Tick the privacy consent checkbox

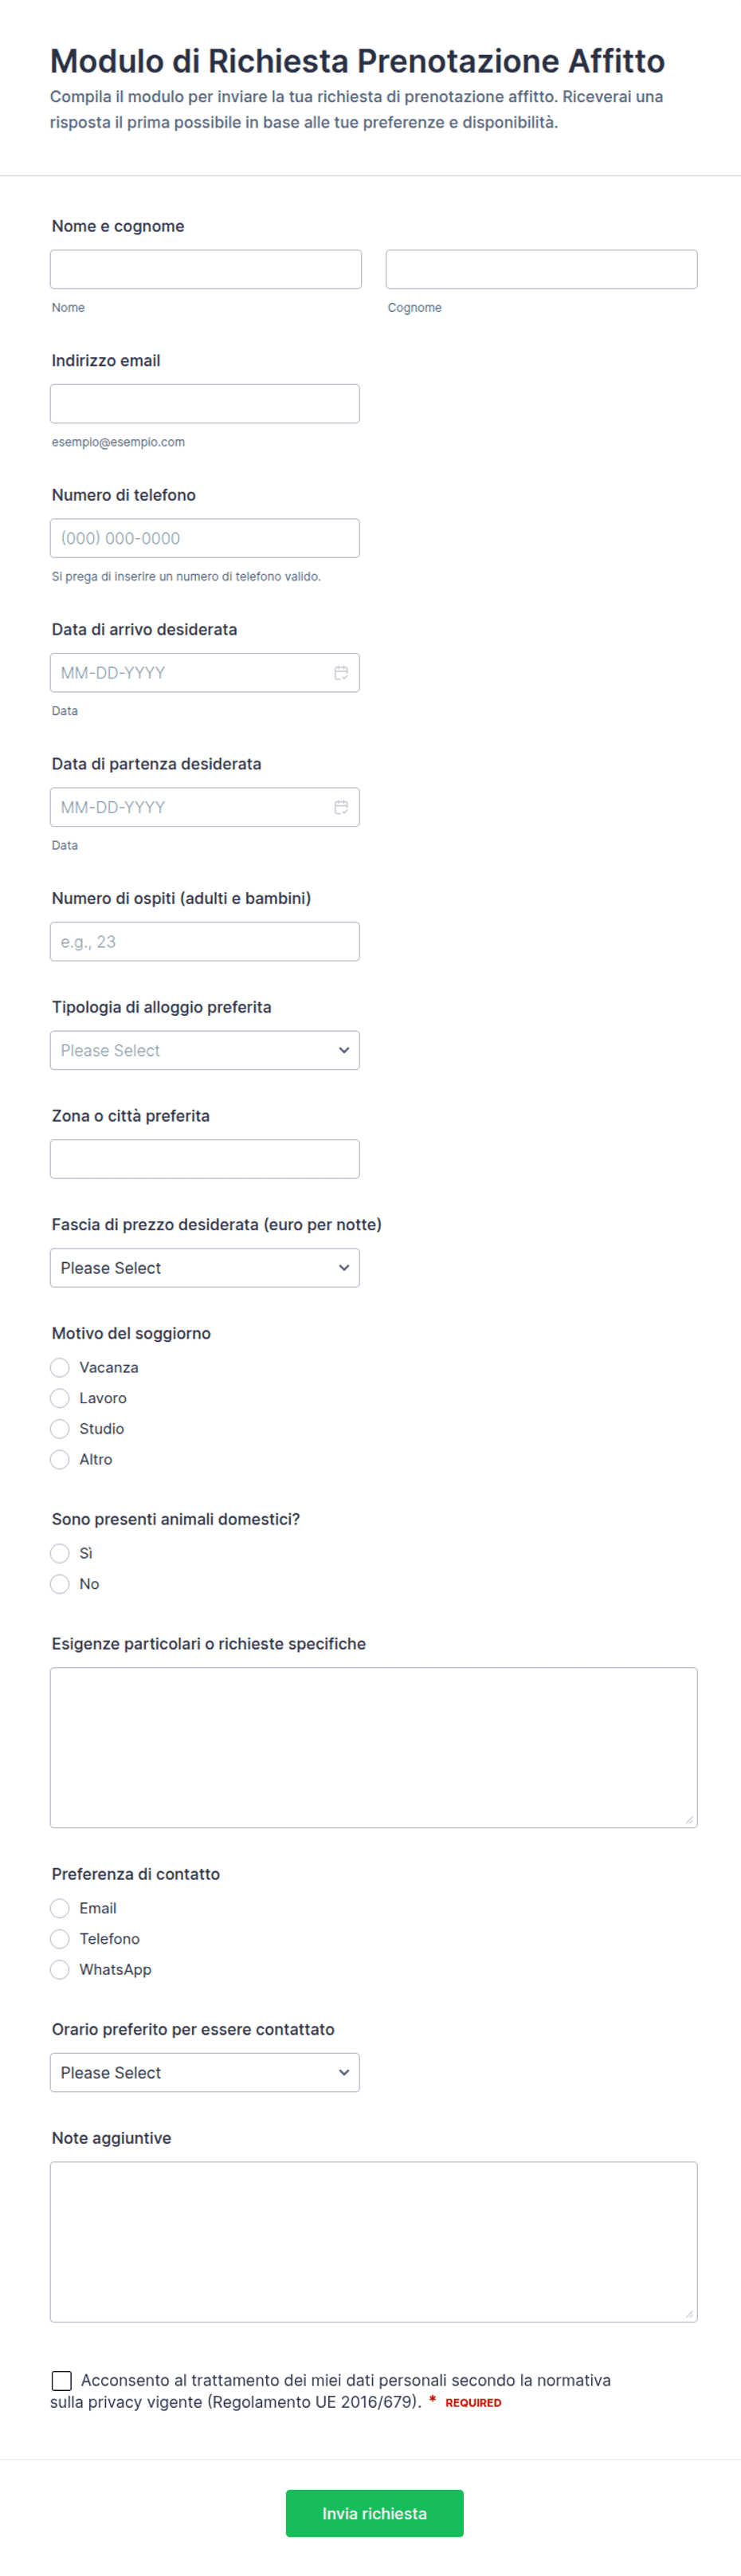pos(62,2380)
